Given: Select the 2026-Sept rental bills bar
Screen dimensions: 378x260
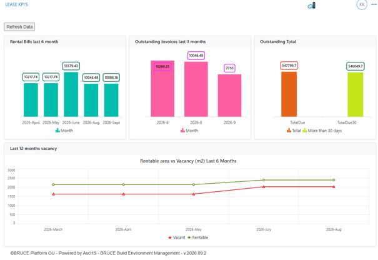Looking at the screenshot, I should pyautogui.click(x=111, y=100).
